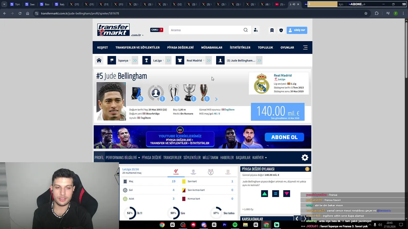Click the Real Madrid crest
This screenshot has height=229, width=408.
(x=261, y=83)
